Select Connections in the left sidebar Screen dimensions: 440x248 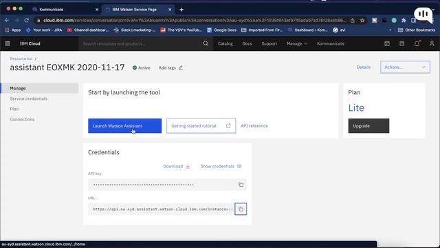point(22,119)
